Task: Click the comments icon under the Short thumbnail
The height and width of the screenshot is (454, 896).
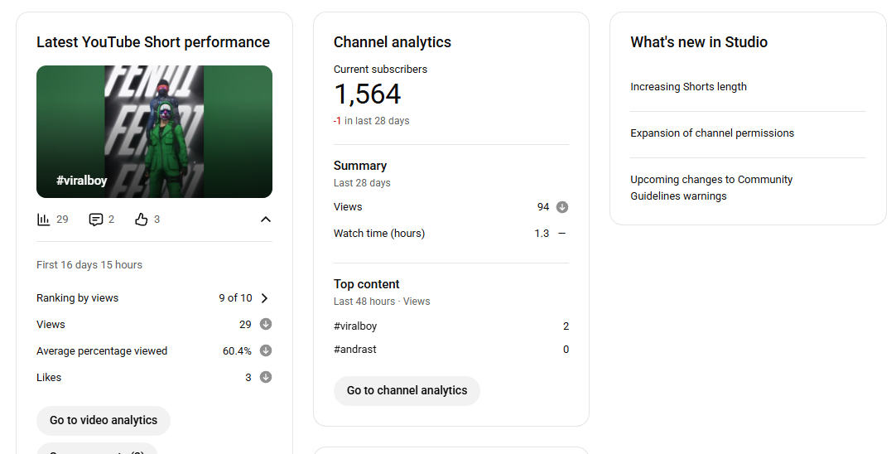Action: pyautogui.click(x=96, y=220)
